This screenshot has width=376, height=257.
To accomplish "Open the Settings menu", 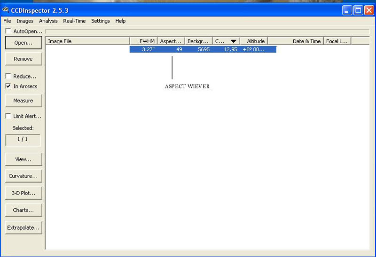I will (101, 21).
